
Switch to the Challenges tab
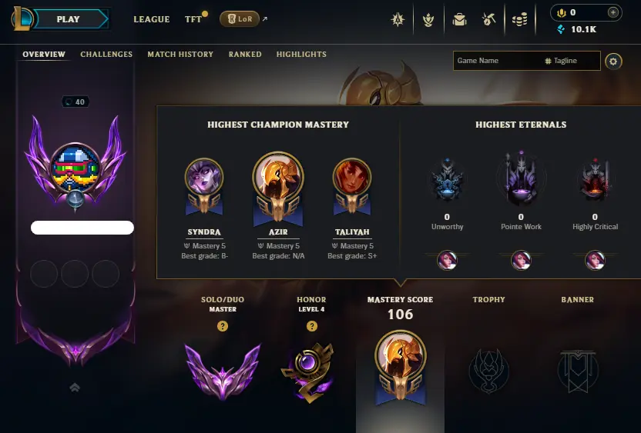[x=106, y=55]
